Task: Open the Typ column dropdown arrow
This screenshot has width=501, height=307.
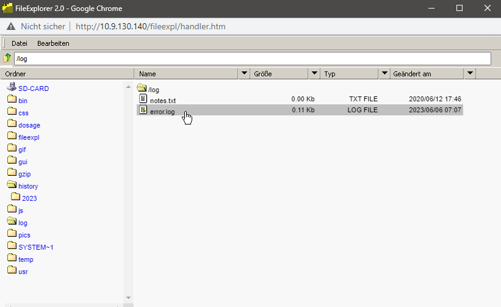Action: click(x=384, y=73)
